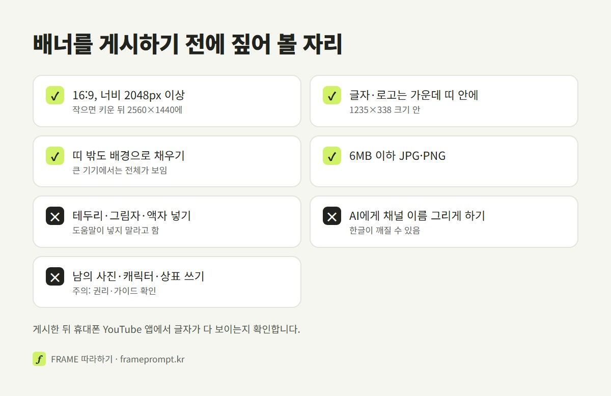This screenshot has height=396, width=611.
Task: Click the subtext '도움말이 넣지 말라고 함'
Action: click(116, 231)
